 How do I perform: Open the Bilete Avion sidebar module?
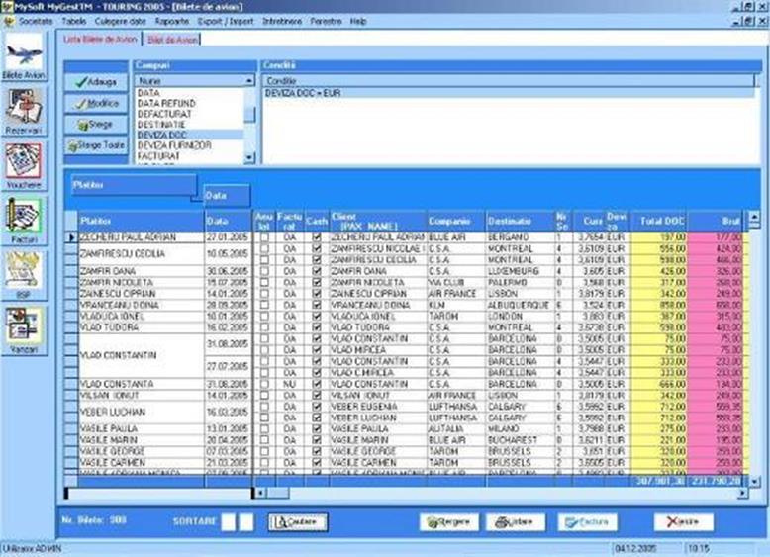point(24,56)
